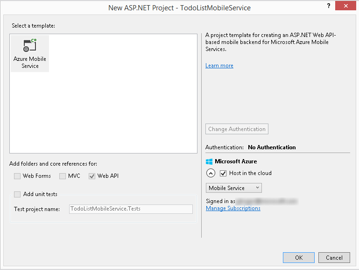Select the Azure Mobile Service template
The image size is (359, 270).
pyautogui.click(x=30, y=53)
